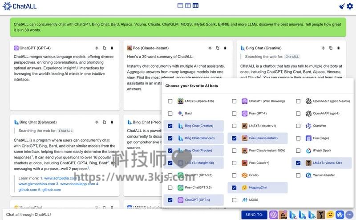This screenshot has width=356, height=220.
Task: Open the www.softpedia.com link
Action: coord(61,178)
